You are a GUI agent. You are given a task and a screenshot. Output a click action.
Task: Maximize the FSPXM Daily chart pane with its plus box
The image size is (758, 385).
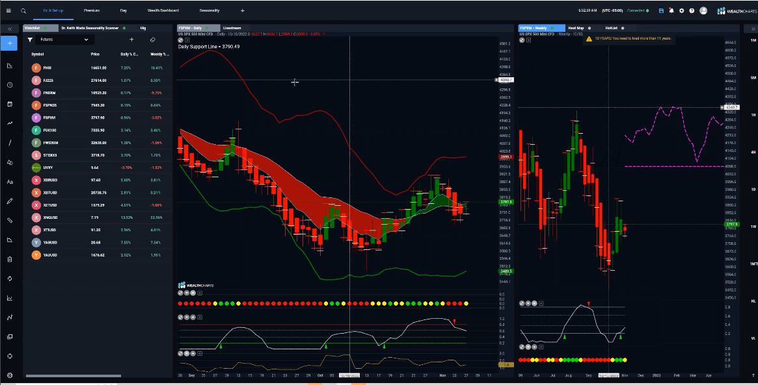187,40
